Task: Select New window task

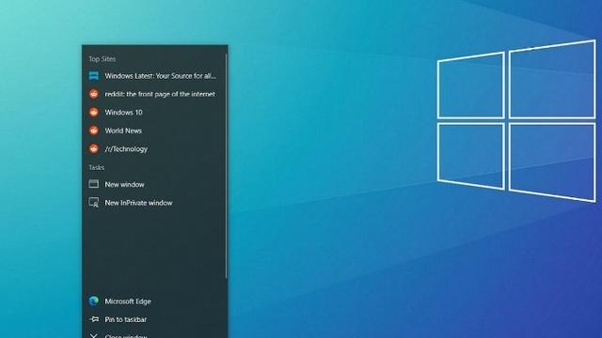Action: pyautogui.click(x=154, y=184)
